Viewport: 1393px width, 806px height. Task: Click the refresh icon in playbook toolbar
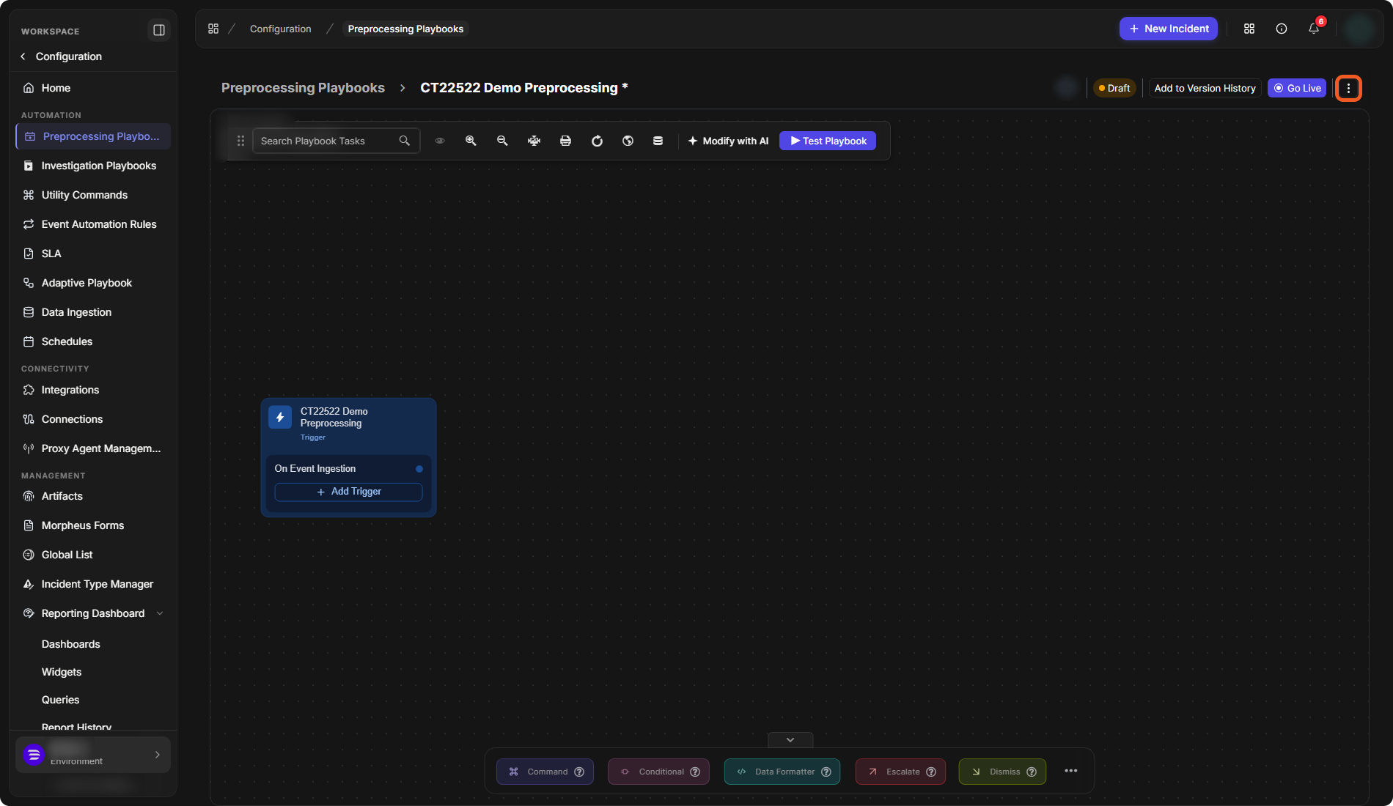point(597,141)
